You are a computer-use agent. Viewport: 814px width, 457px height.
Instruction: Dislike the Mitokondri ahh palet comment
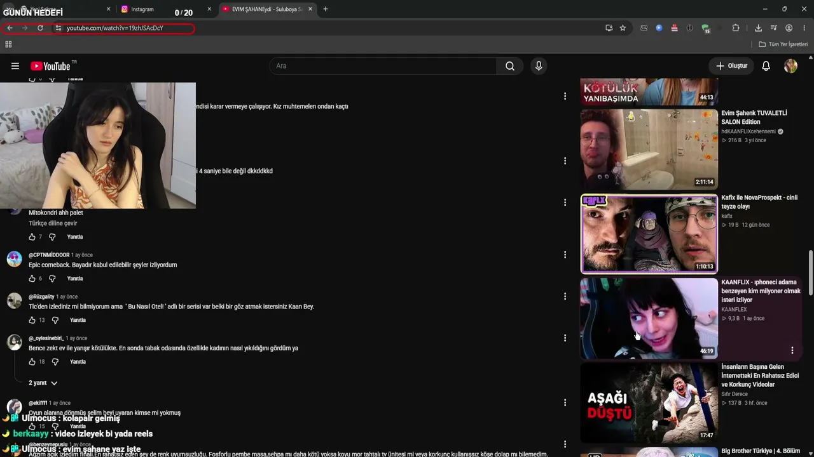point(52,237)
